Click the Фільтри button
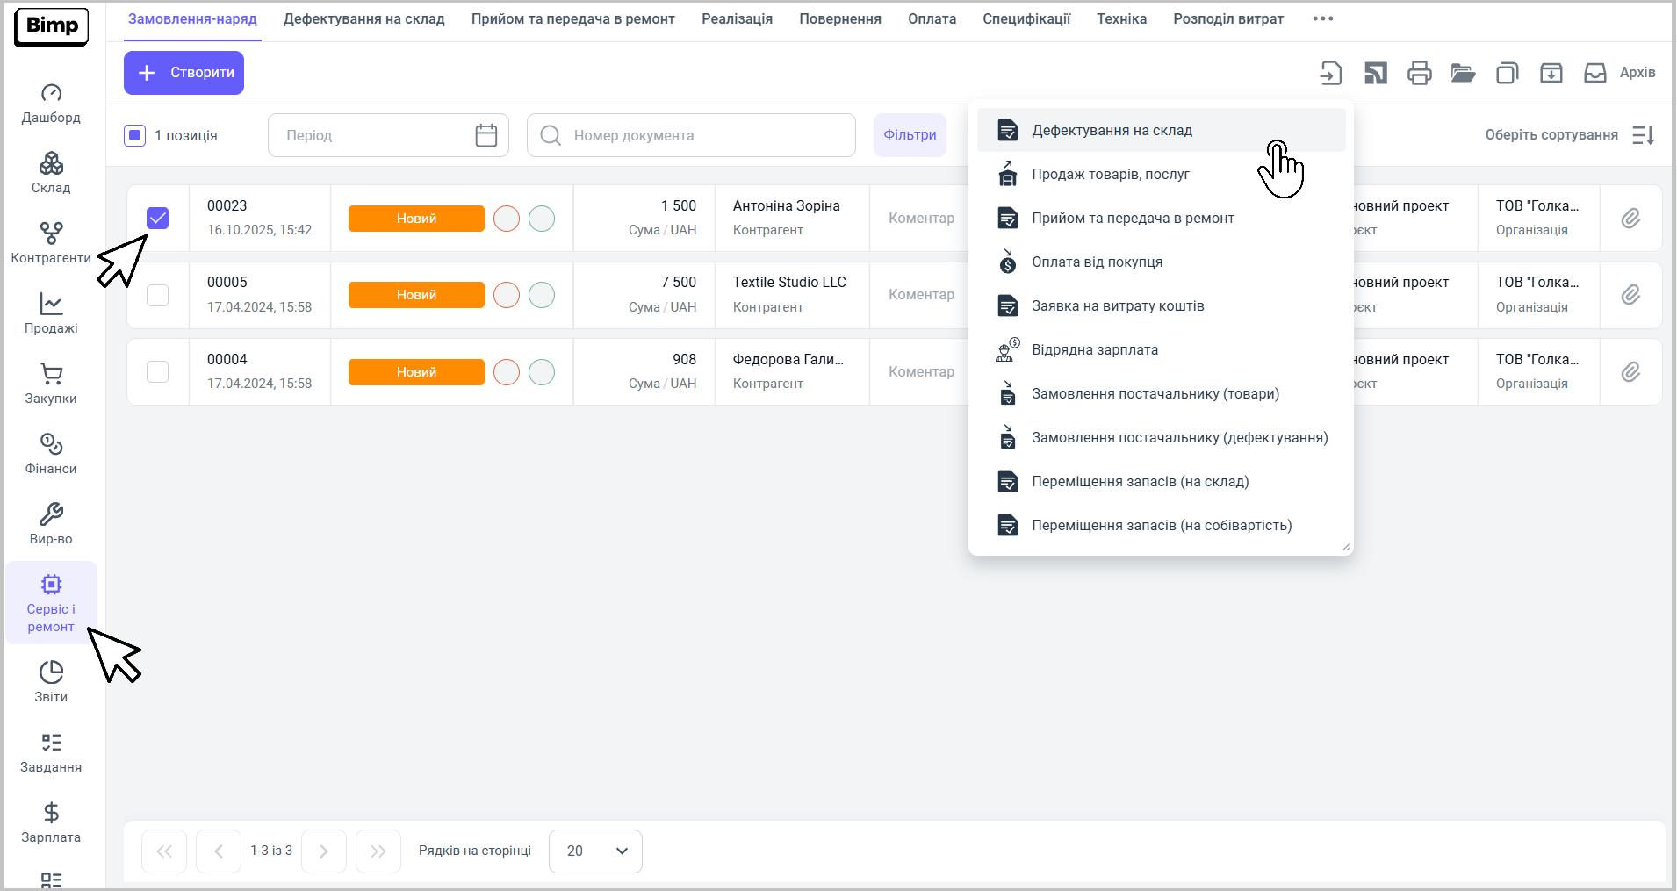This screenshot has width=1677, height=891. pyautogui.click(x=910, y=135)
